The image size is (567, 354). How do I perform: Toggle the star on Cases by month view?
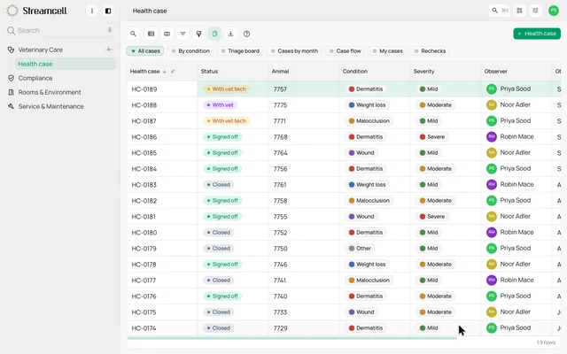click(x=273, y=51)
